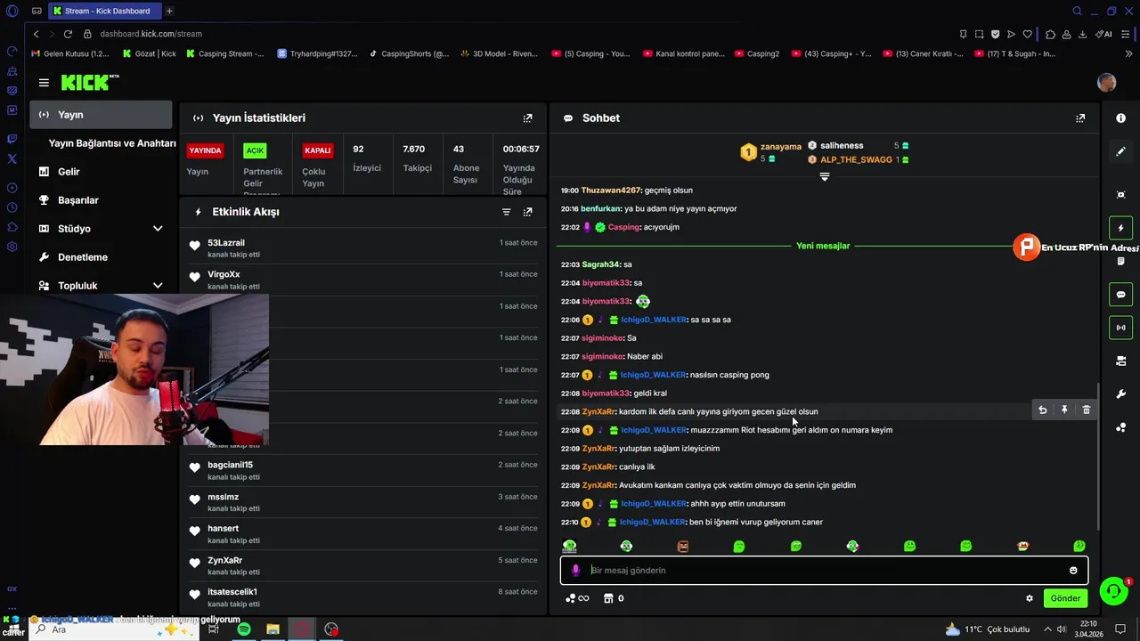Reload the page
Image resolution: width=1140 pixels, height=641 pixels.
[68, 34]
